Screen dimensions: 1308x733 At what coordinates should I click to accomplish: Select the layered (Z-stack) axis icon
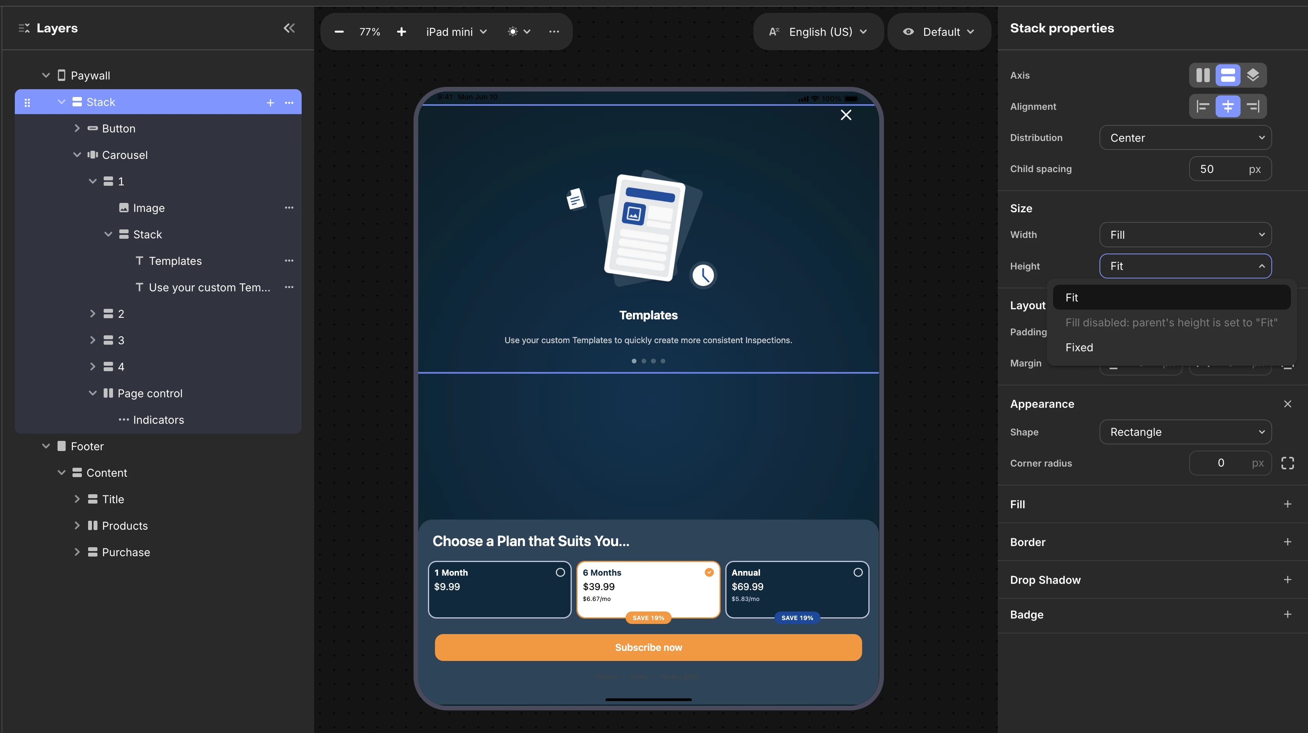pos(1253,75)
